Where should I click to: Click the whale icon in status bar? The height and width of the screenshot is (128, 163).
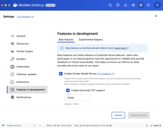[x=3, y=125]
